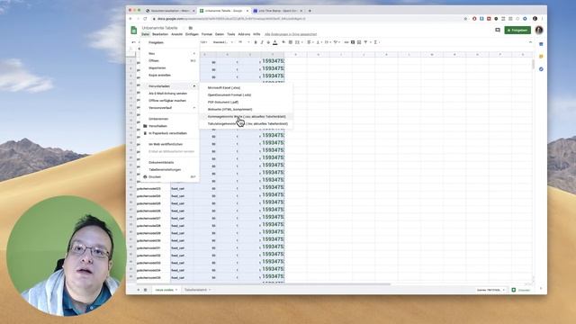Open the font family dropdown
The height and width of the screenshot is (324, 576).
point(223,42)
